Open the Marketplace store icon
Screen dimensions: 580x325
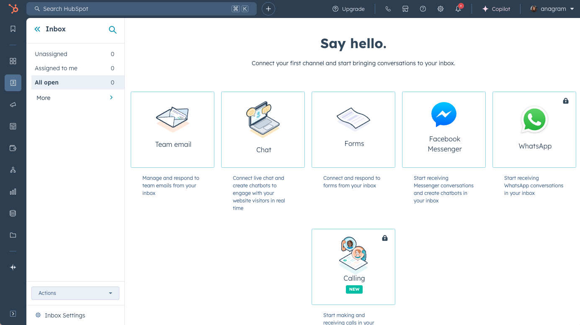click(x=405, y=9)
